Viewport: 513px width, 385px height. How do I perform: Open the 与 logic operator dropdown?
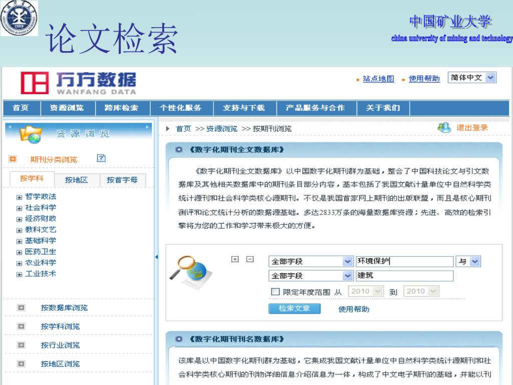(468, 261)
